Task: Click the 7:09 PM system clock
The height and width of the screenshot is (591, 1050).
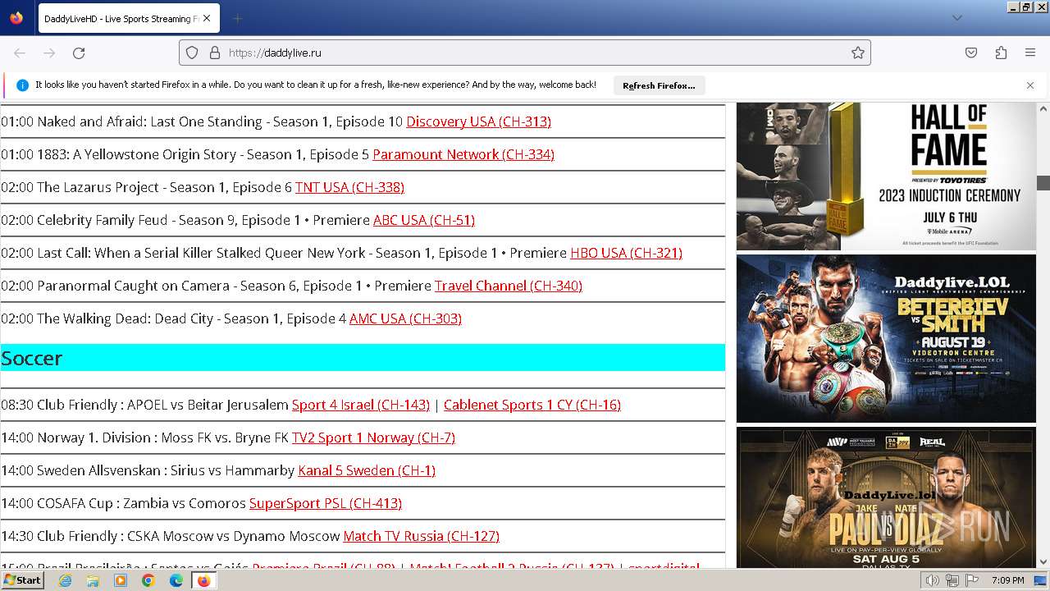Action: pyautogui.click(x=1007, y=580)
